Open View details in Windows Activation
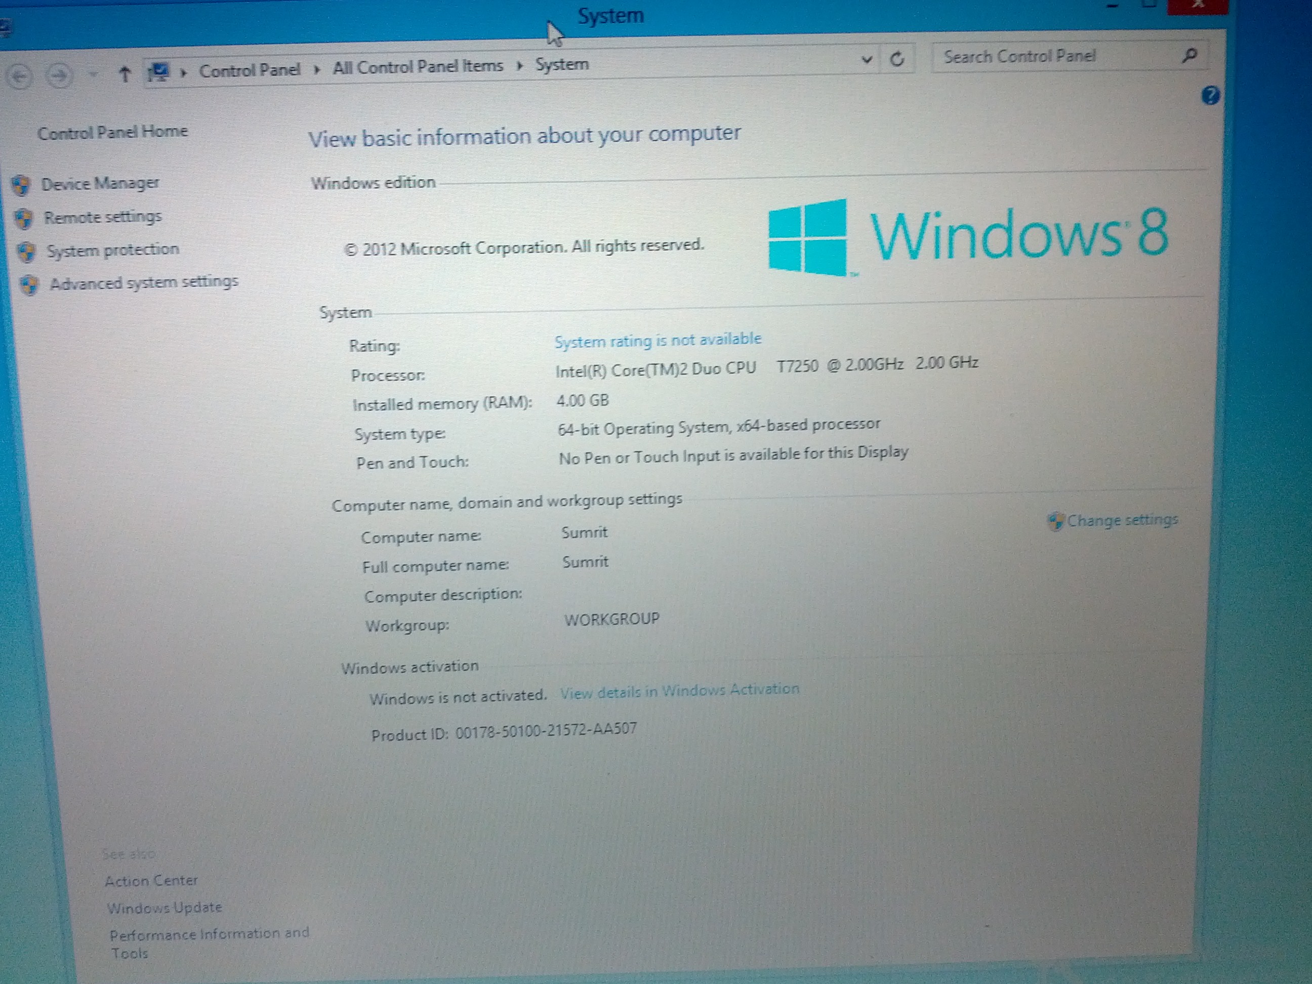 click(x=680, y=691)
